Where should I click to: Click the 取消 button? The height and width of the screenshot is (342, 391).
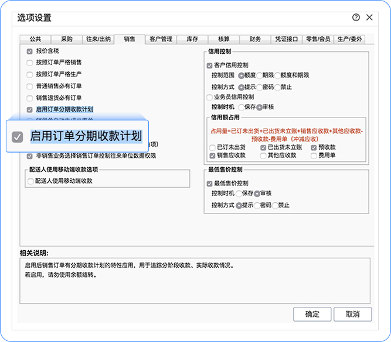[352, 314]
